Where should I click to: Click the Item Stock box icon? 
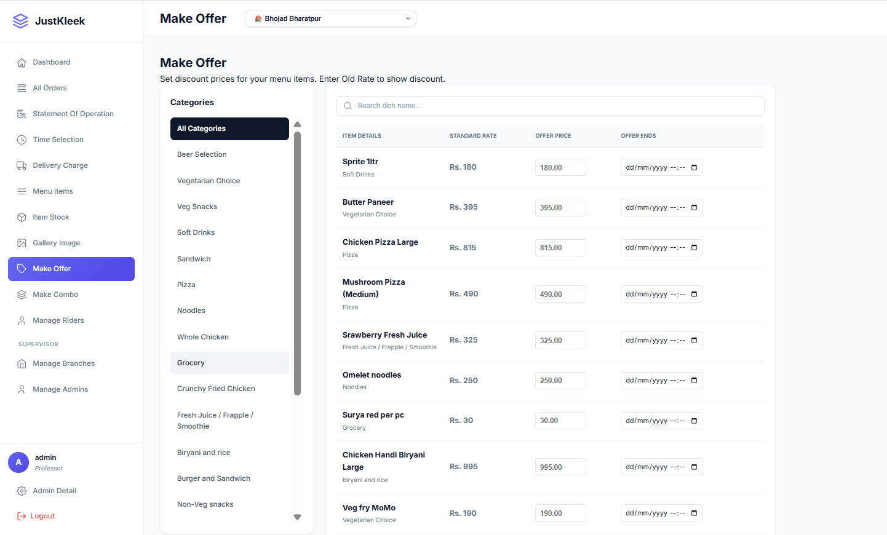(22, 218)
